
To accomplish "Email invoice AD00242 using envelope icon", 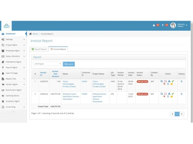I will coord(166,94).
